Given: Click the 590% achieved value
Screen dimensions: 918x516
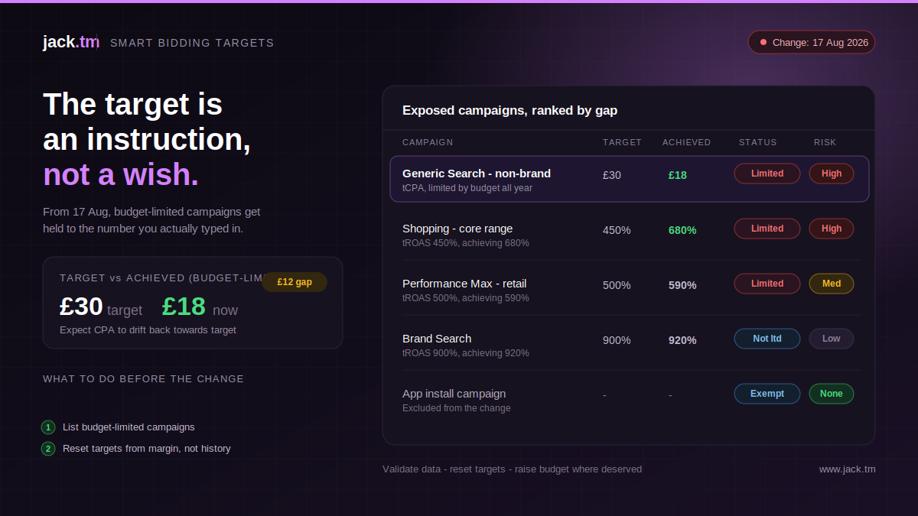Looking at the screenshot, I should (x=682, y=285).
